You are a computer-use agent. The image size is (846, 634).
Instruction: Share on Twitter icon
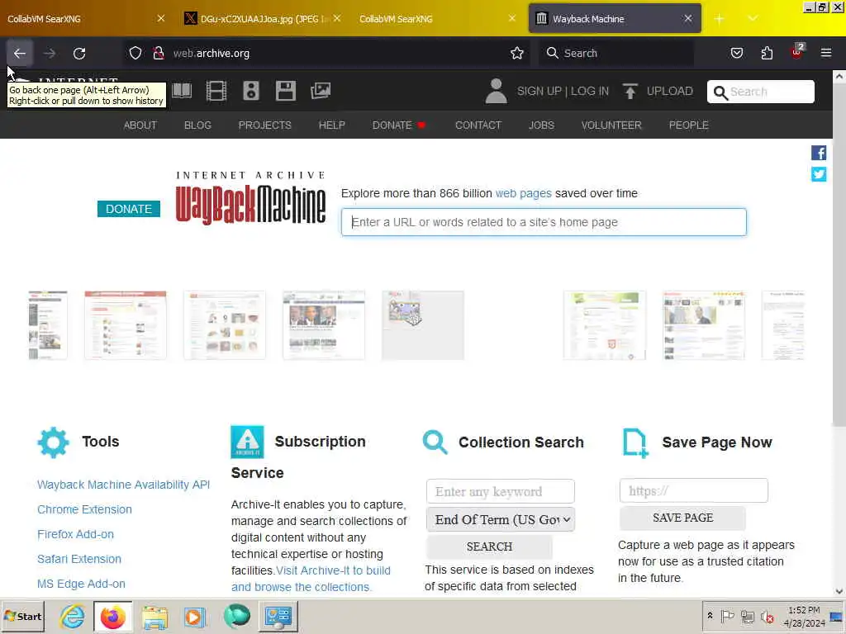pos(819,174)
